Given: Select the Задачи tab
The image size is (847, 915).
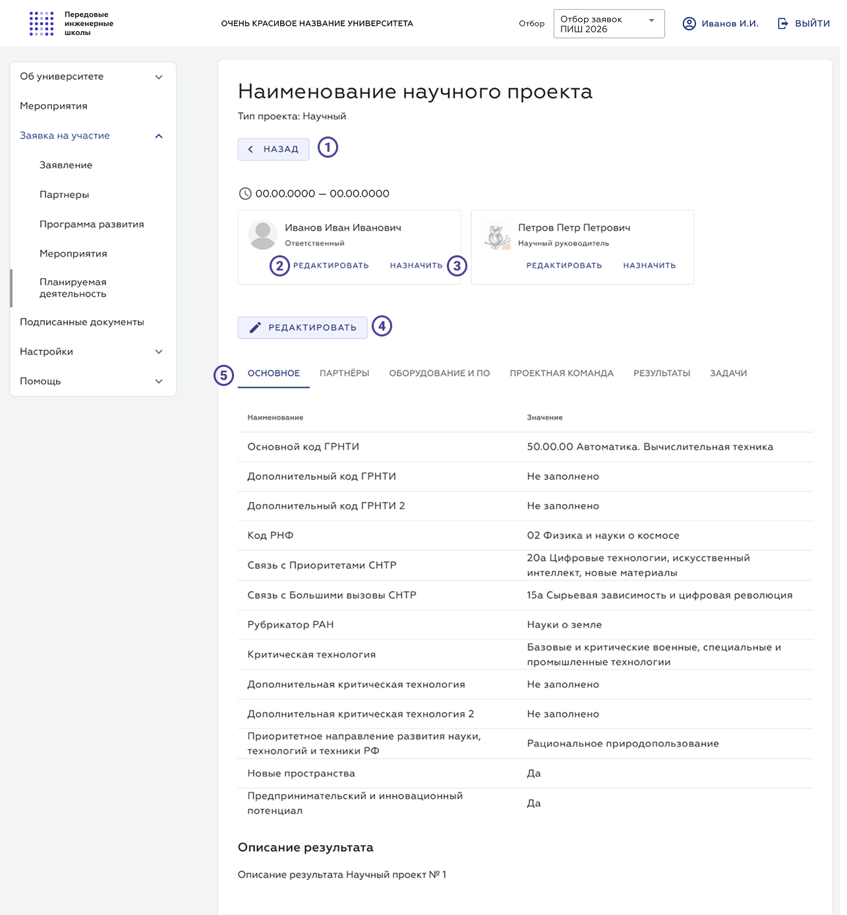Looking at the screenshot, I should tap(728, 373).
